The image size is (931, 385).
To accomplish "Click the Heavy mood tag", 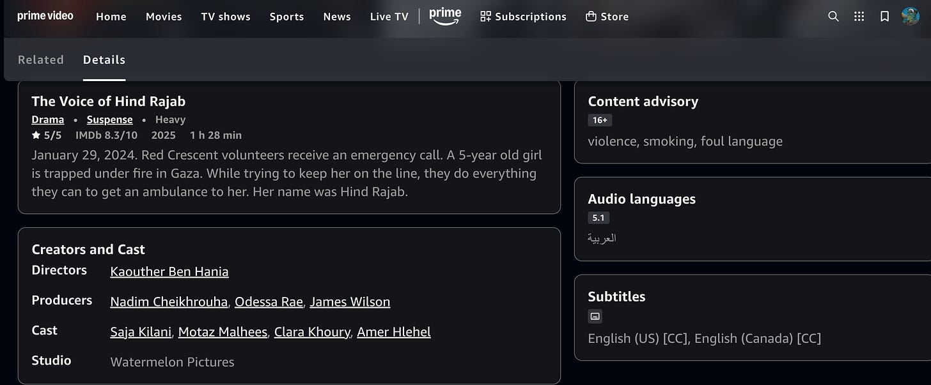I will [170, 119].
